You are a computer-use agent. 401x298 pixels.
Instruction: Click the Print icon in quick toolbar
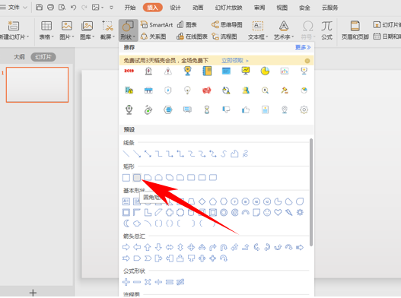(x=50, y=7)
